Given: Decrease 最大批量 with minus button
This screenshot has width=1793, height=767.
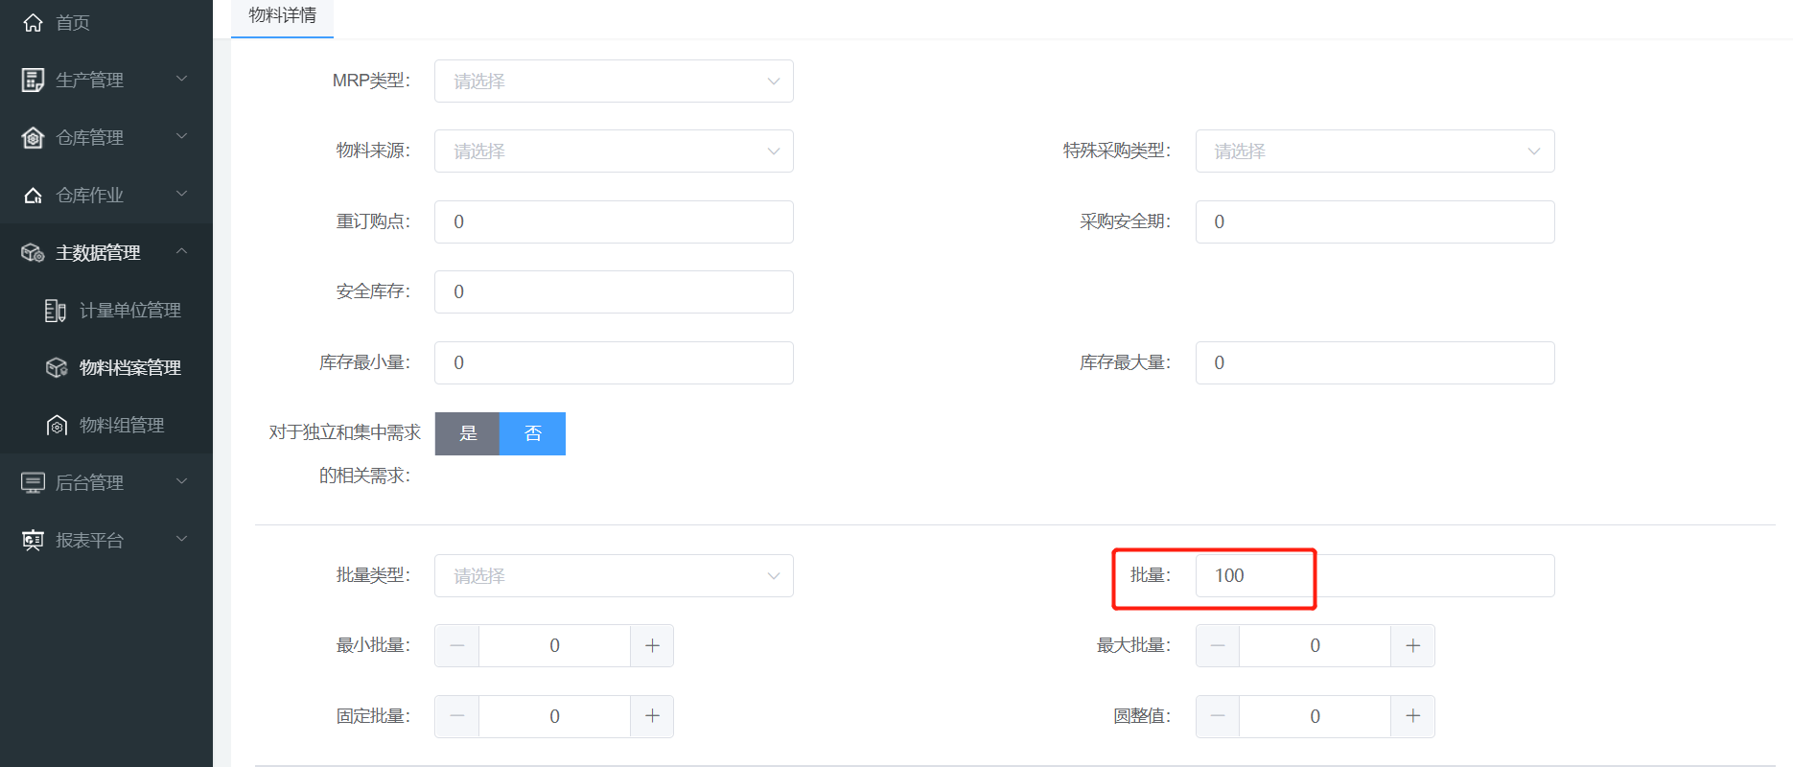Looking at the screenshot, I should pyautogui.click(x=1218, y=646).
